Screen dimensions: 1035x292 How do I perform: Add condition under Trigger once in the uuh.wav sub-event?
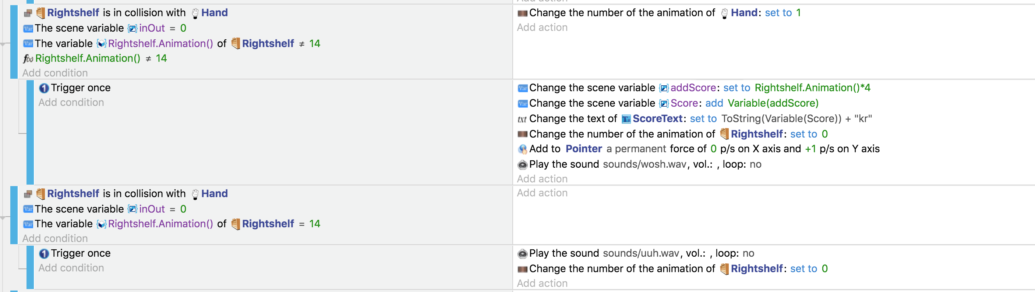pos(71,268)
